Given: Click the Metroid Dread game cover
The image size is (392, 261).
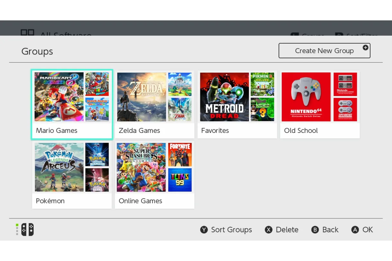Looking at the screenshot, I should point(224,97).
